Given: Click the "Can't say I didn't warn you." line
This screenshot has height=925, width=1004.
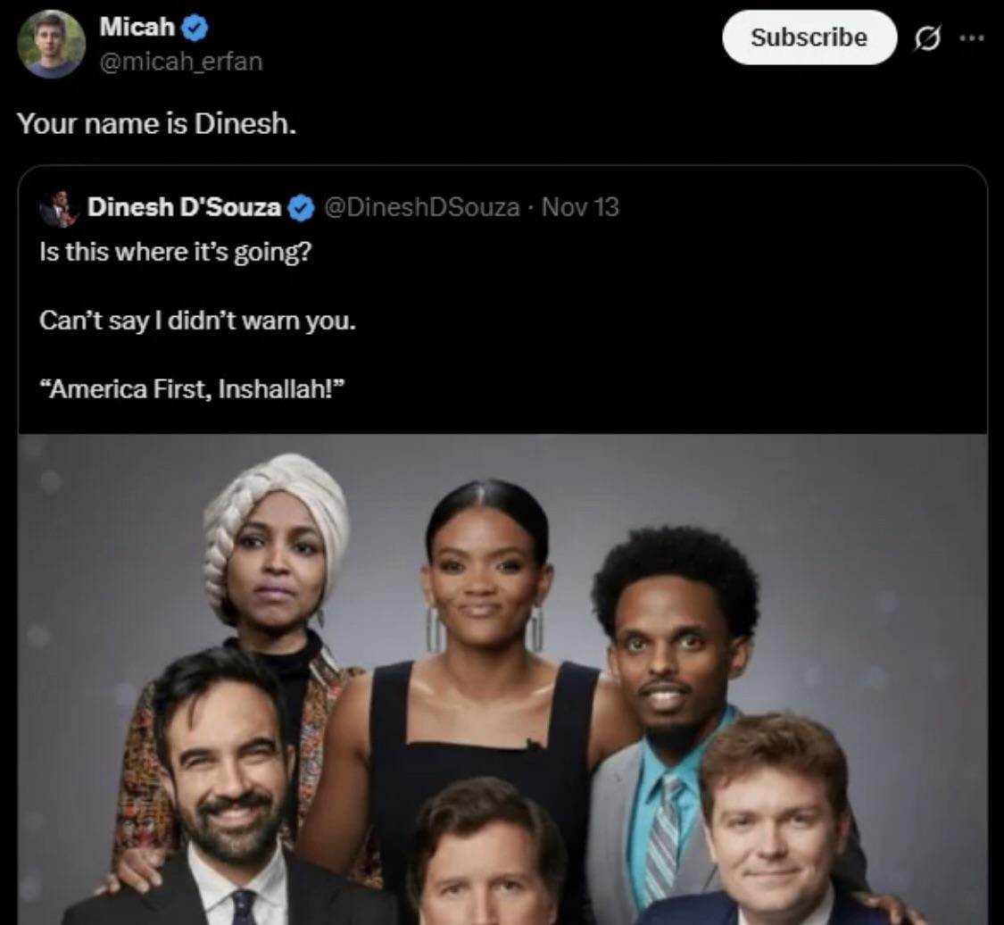Looking at the screenshot, I should [x=197, y=320].
